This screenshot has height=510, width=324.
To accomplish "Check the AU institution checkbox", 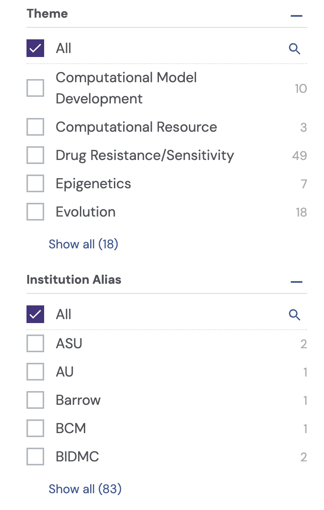I will (x=35, y=372).
